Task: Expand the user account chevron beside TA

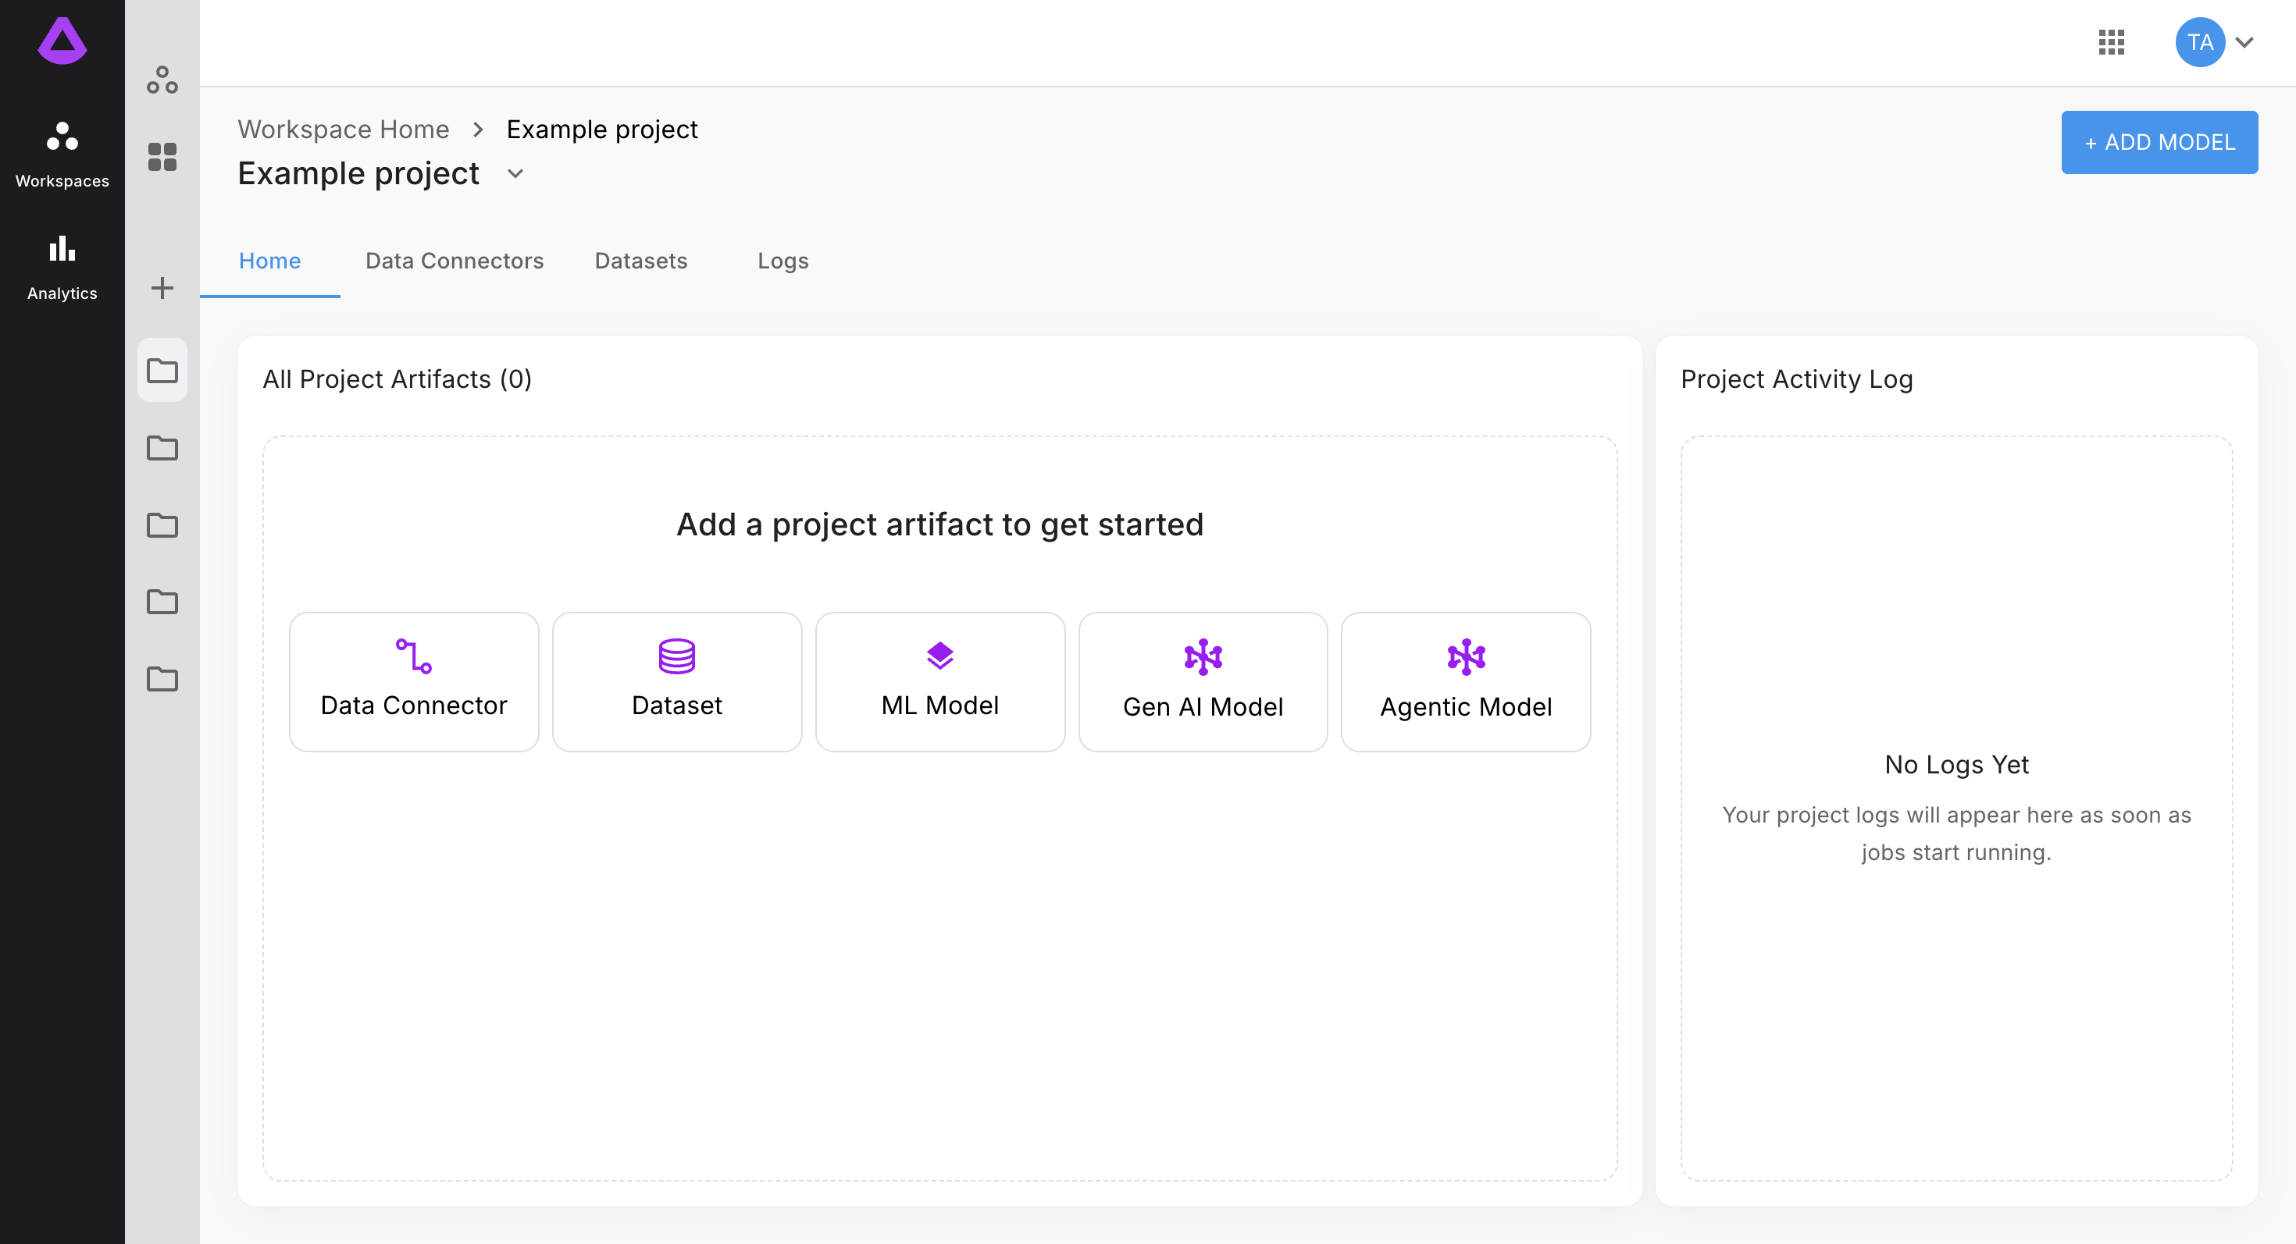Action: 2244,42
